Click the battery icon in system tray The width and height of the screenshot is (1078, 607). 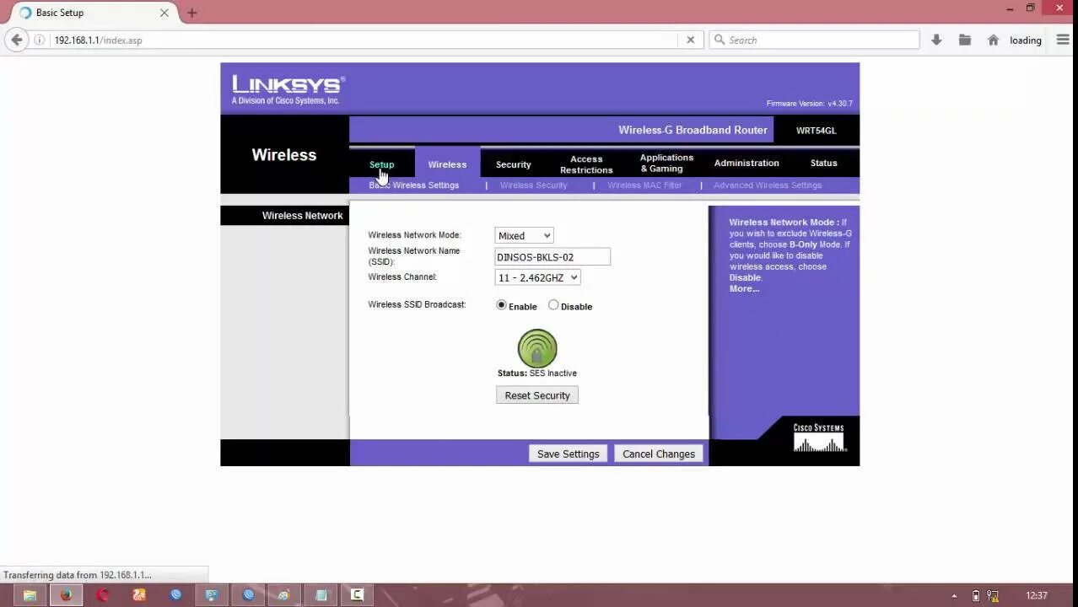click(976, 596)
